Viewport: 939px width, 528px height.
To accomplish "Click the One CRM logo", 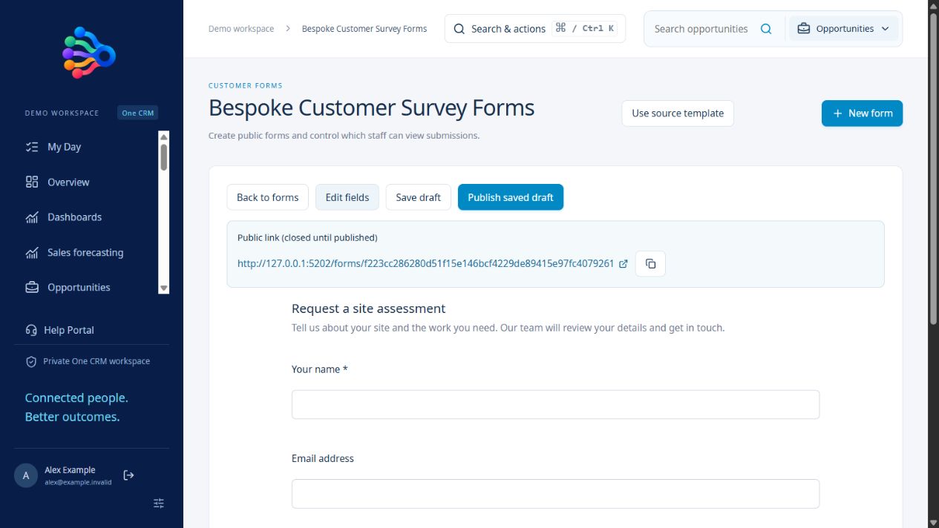I will [x=89, y=53].
